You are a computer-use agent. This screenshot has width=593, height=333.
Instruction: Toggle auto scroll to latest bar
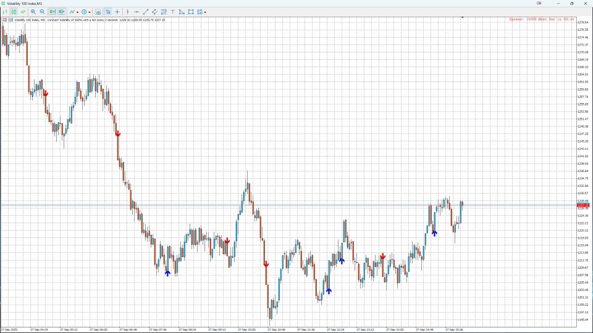(x=52, y=12)
